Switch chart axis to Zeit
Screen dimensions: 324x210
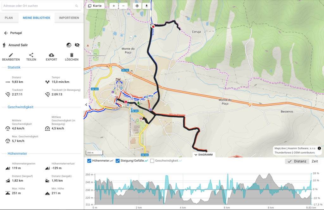pos(315,161)
